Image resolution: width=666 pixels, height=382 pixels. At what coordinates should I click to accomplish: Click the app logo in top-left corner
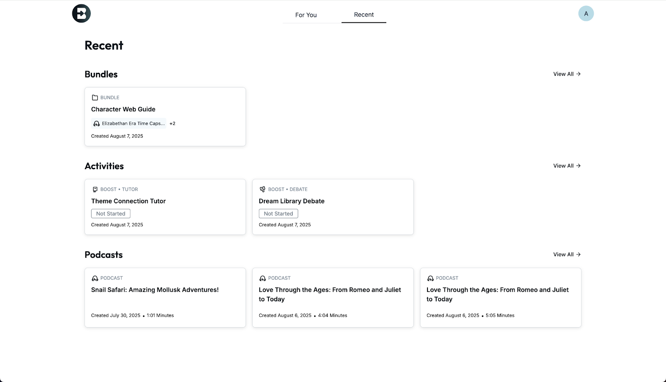click(81, 14)
